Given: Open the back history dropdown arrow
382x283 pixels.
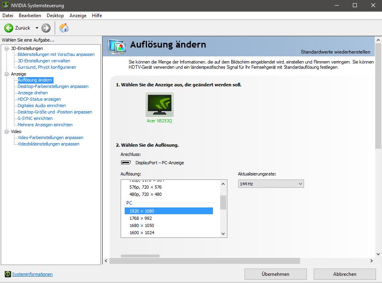Looking at the screenshot, I should point(37,28).
